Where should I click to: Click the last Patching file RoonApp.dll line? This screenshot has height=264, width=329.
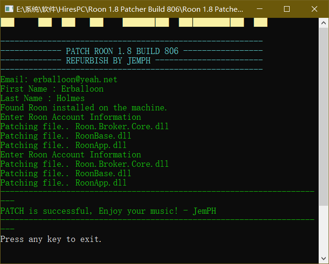63,183
